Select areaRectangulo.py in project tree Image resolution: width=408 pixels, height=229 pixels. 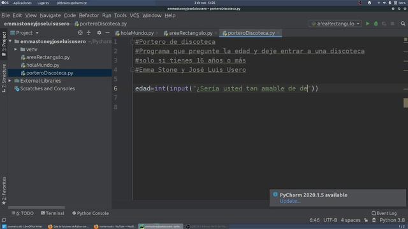pyautogui.click(x=48, y=57)
